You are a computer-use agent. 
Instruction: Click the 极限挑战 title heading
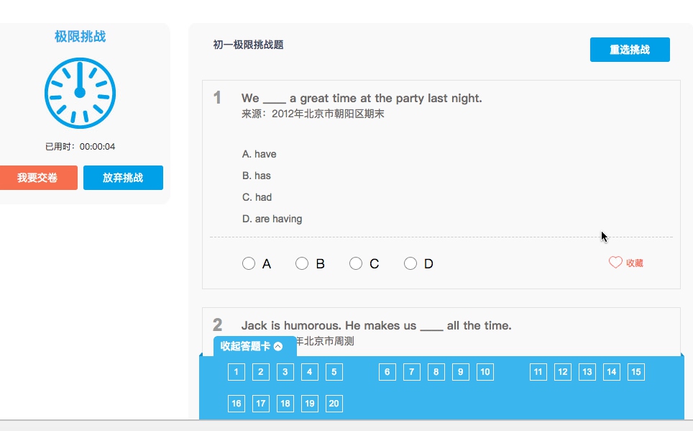click(80, 36)
